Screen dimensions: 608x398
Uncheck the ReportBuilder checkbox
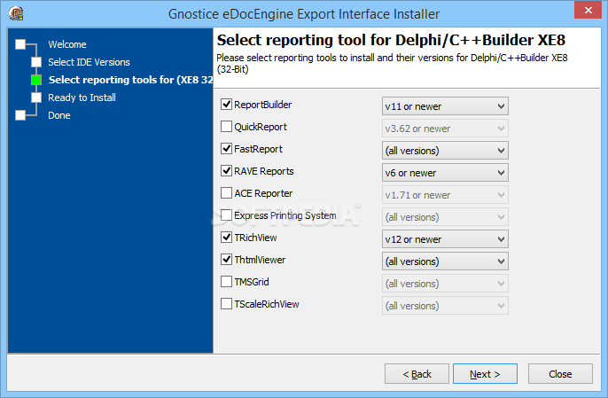226,105
